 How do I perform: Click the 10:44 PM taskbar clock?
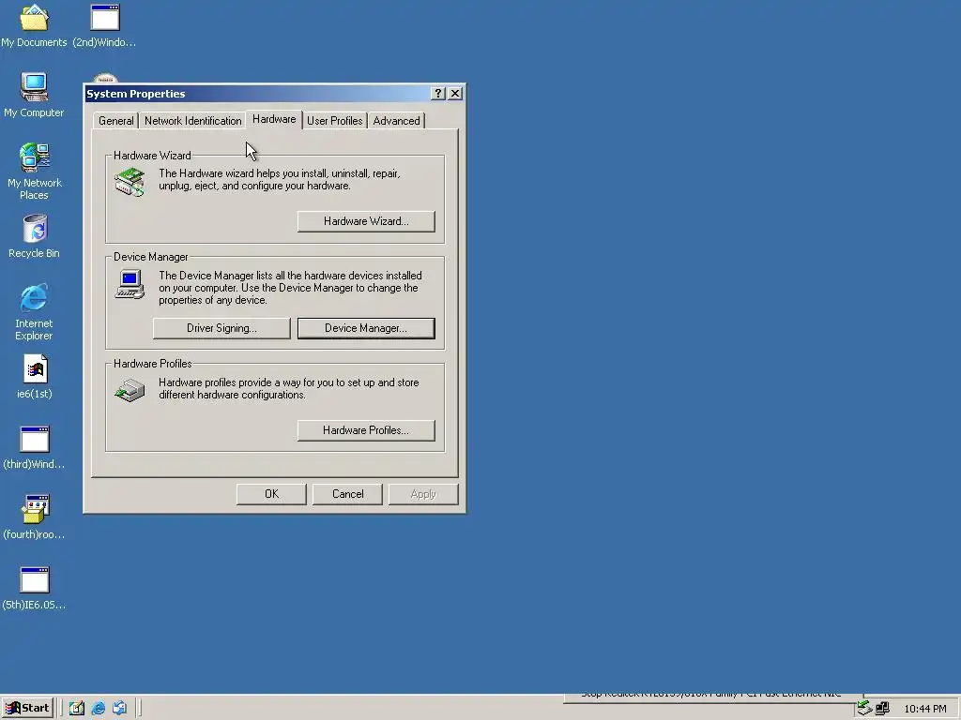tap(924, 709)
